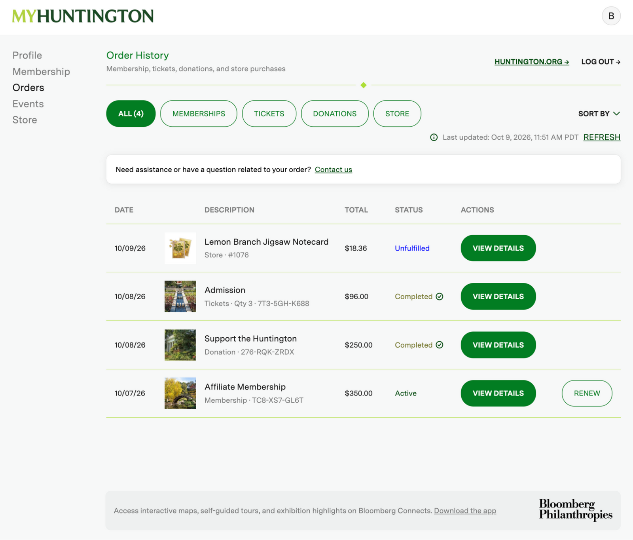View details for Support the Huntington donation
The width and height of the screenshot is (633, 540).
pos(498,345)
